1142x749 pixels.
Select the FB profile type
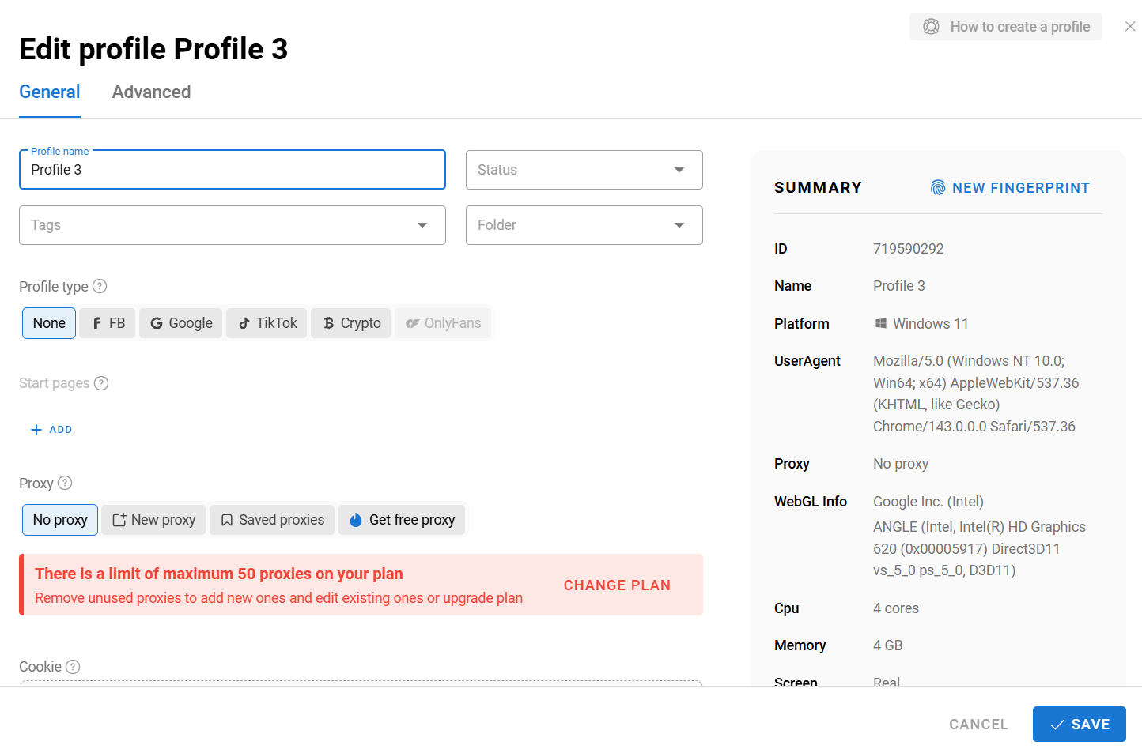(x=108, y=323)
